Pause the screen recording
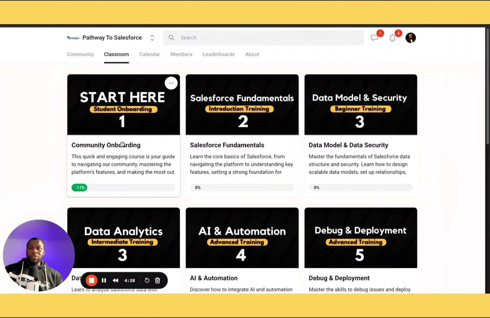490x318 pixels. point(104,280)
